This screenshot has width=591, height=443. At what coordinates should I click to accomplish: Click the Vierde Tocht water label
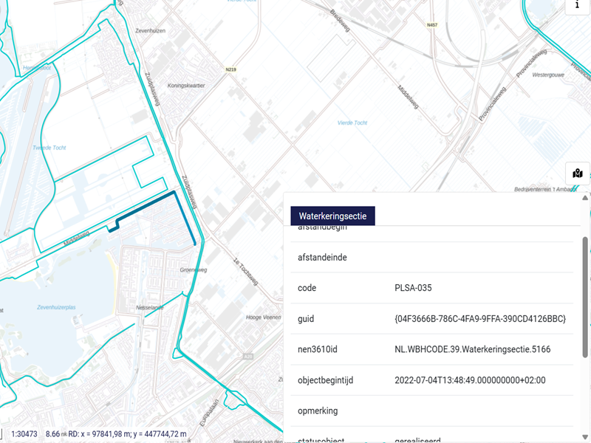pos(352,123)
